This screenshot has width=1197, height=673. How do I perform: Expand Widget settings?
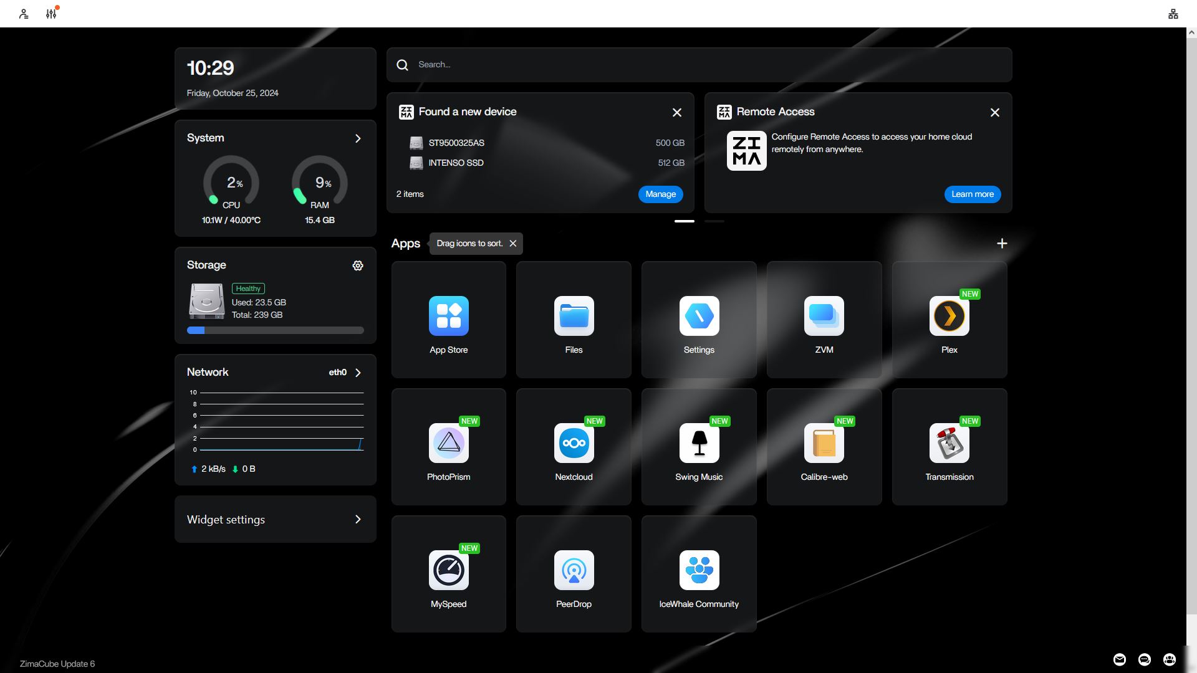click(358, 519)
